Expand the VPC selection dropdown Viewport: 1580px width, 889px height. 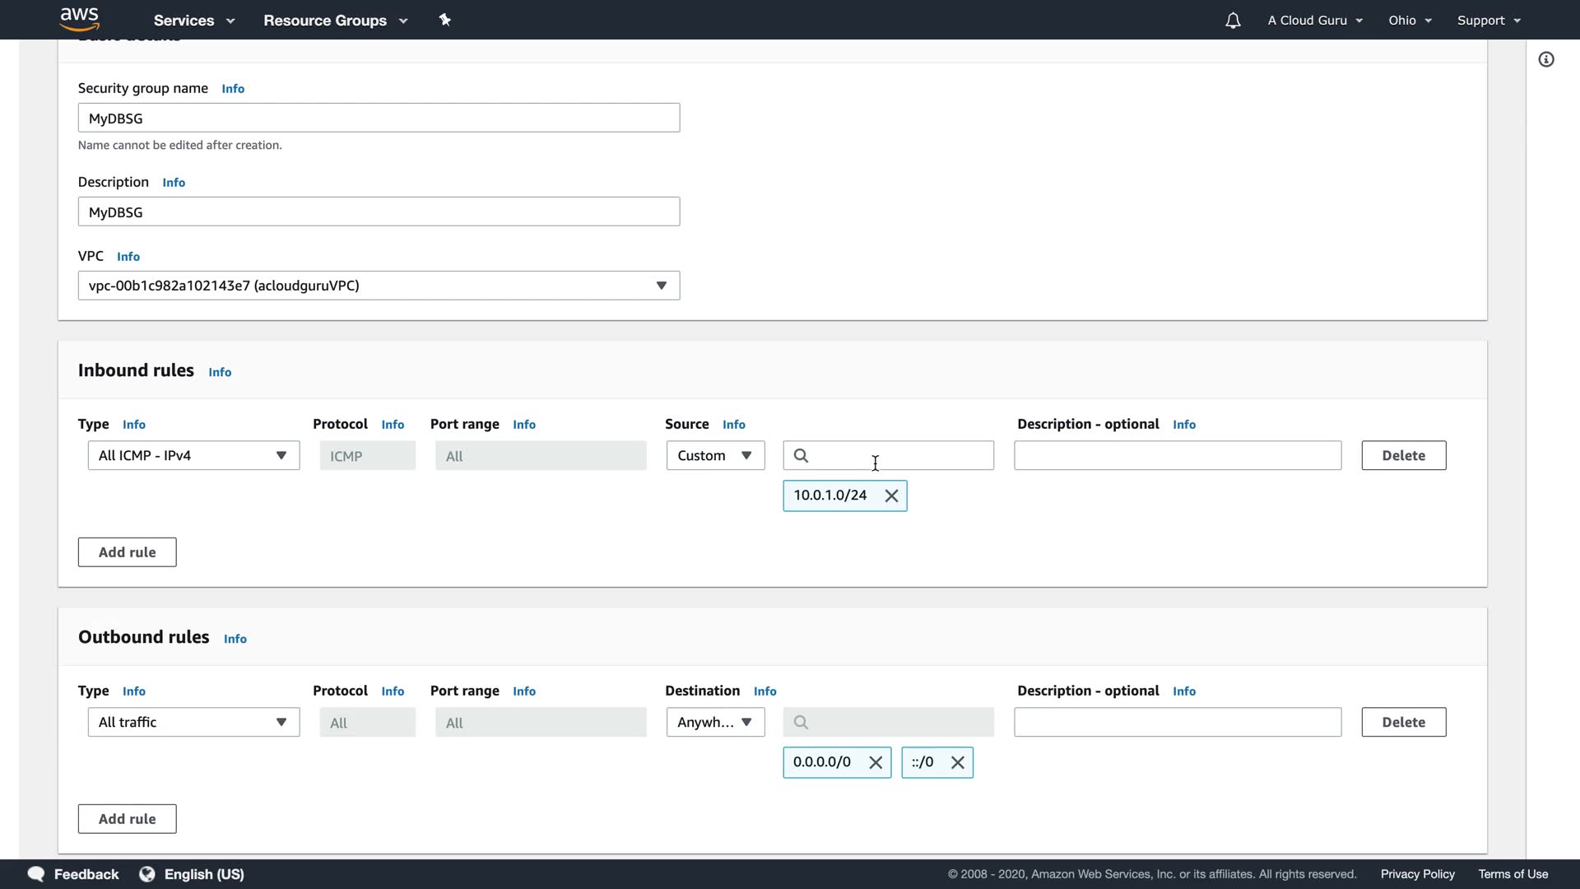[379, 286]
